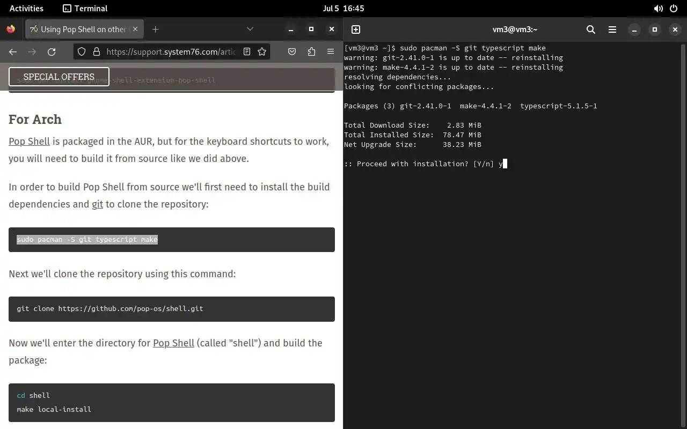The image size is (687, 429).
Task: Close the Using Pop Shell tab
Action: pos(135,29)
